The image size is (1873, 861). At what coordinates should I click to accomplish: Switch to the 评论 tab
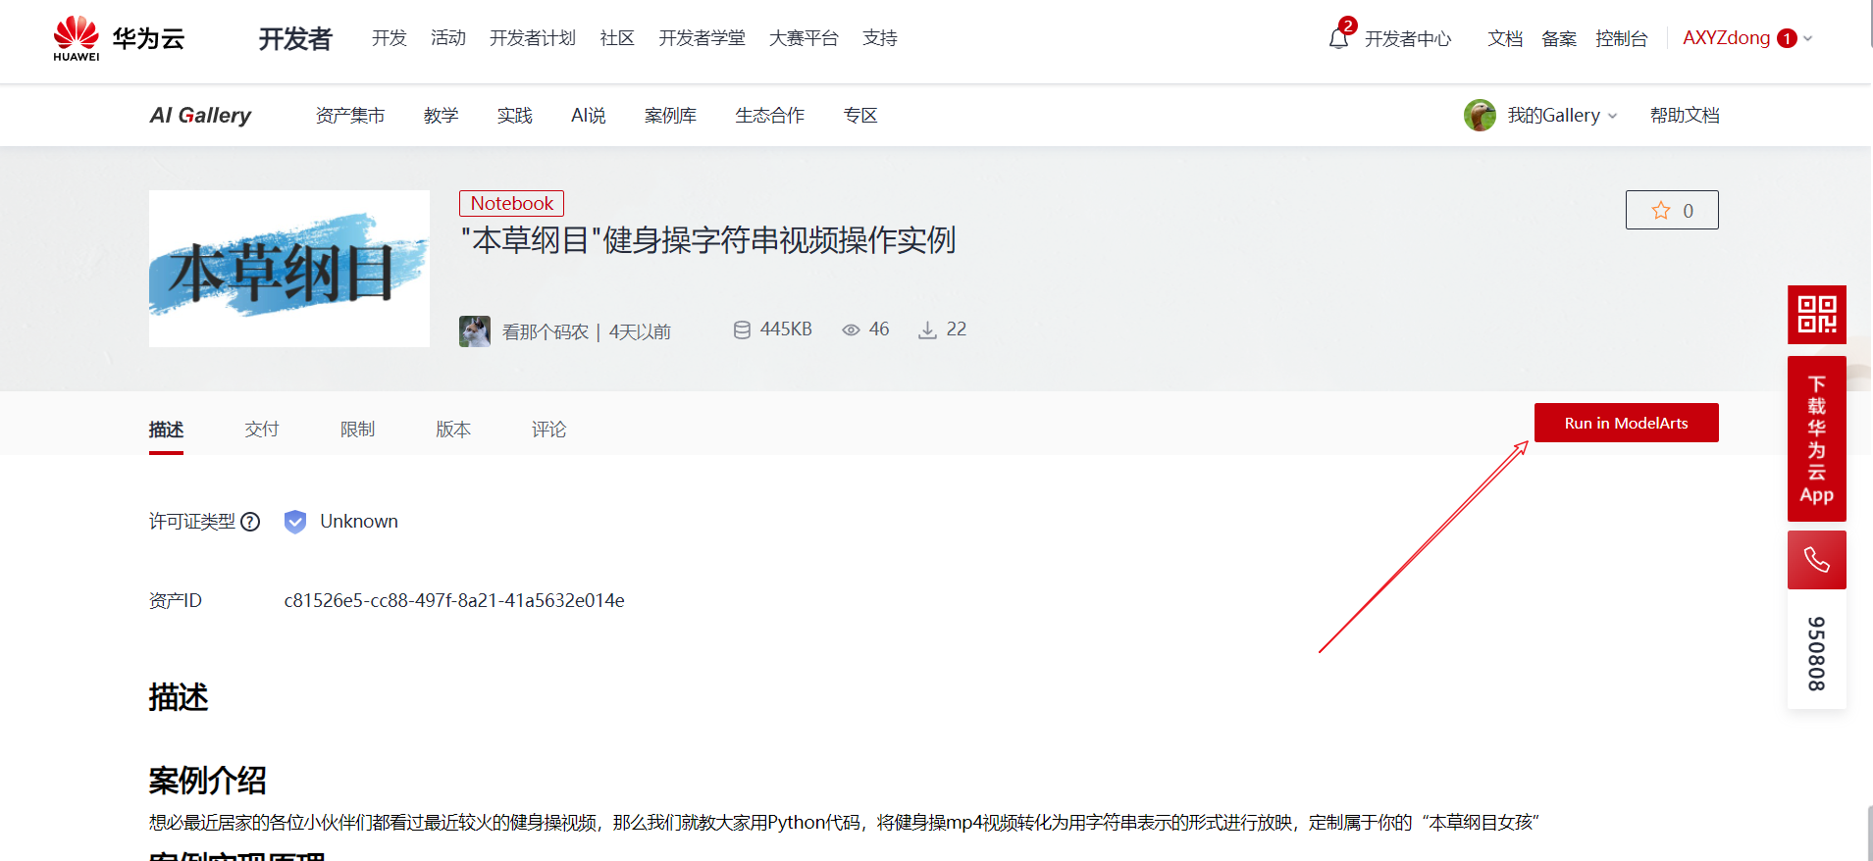(549, 430)
